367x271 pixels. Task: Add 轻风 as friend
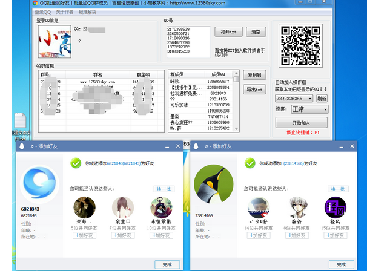click(335, 235)
